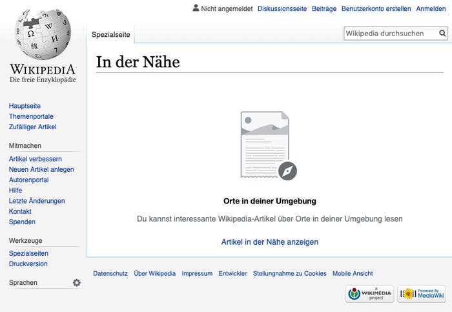Viewport: 452px width, 312px height.
Task: Select the Spezialseite tab
Action: coord(110,35)
